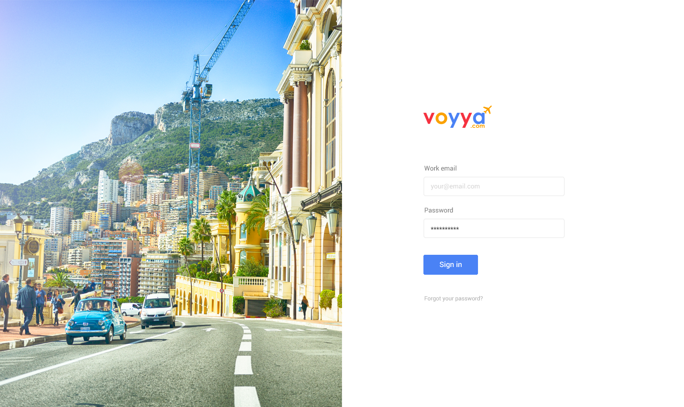Screen dimensions: 684x407
Task: Click the yellow letter o in logo
Action: click(x=441, y=118)
